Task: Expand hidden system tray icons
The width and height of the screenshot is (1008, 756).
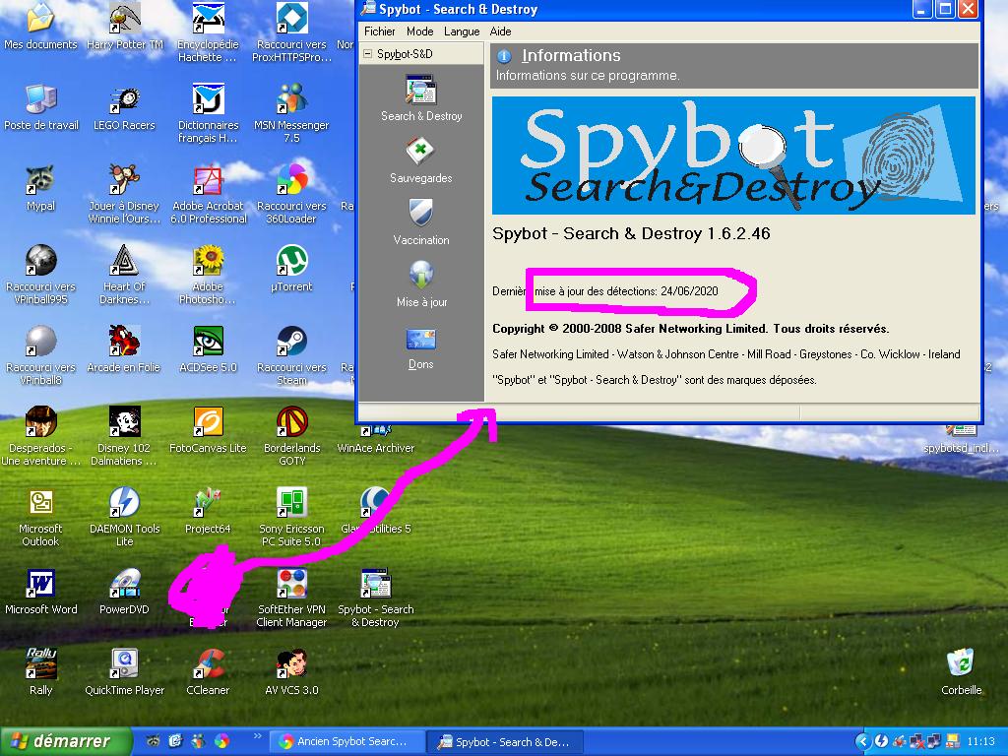Action: pos(862,741)
